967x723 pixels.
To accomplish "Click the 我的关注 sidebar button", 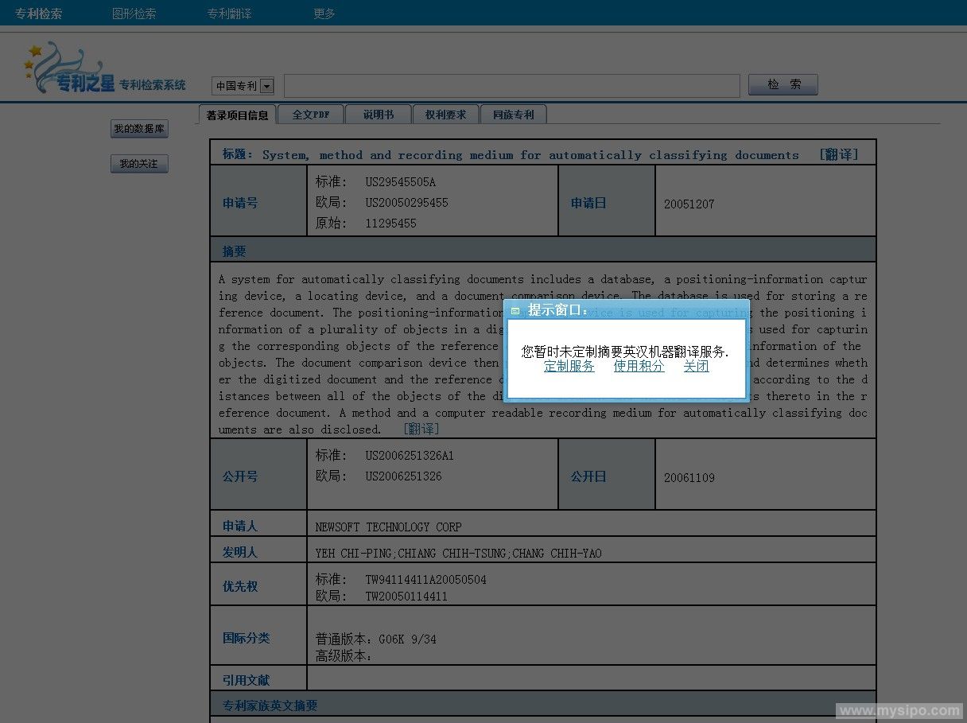I will pyautogui.click(x=139, y=163).
